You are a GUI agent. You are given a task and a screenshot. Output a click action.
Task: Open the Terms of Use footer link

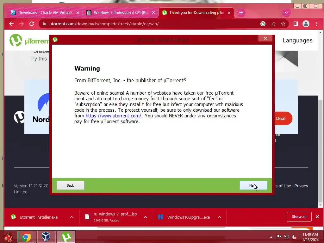283,186
